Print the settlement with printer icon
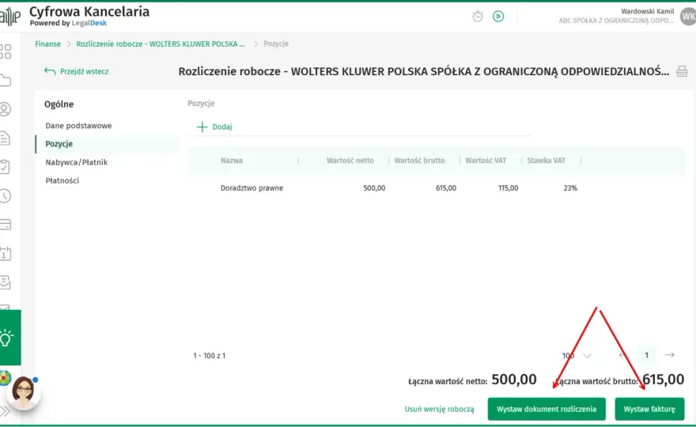 tap(682, 71)
